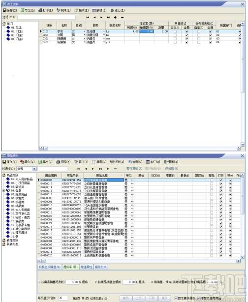This screenshot has width=248, height=302.
Task: Click the 表栏 column settings icon in product toolbar
Action: [x=148, y=162]
